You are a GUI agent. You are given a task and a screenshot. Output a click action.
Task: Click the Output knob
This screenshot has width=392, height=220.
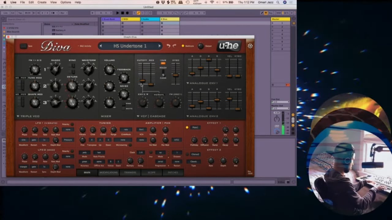(x=200, y=46)
